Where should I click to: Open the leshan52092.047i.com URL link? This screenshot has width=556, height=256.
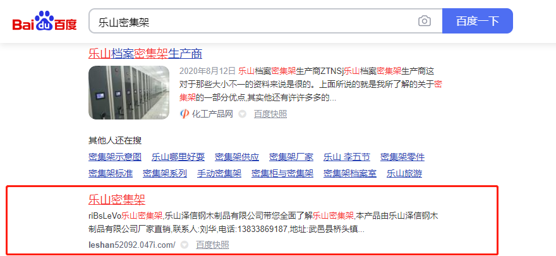pos(131,245)
